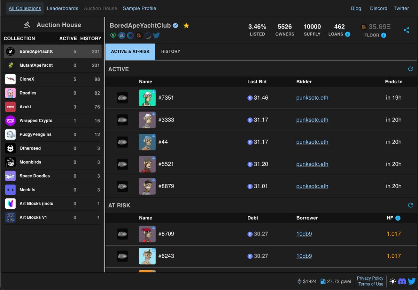Click the 5526 OWNERS stat
Viewport: 418px width, 290px height.
(285, 30)
